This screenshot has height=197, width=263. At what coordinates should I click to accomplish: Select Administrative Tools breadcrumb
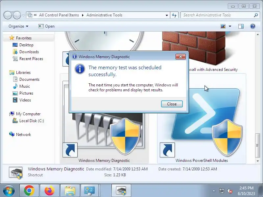104,15
